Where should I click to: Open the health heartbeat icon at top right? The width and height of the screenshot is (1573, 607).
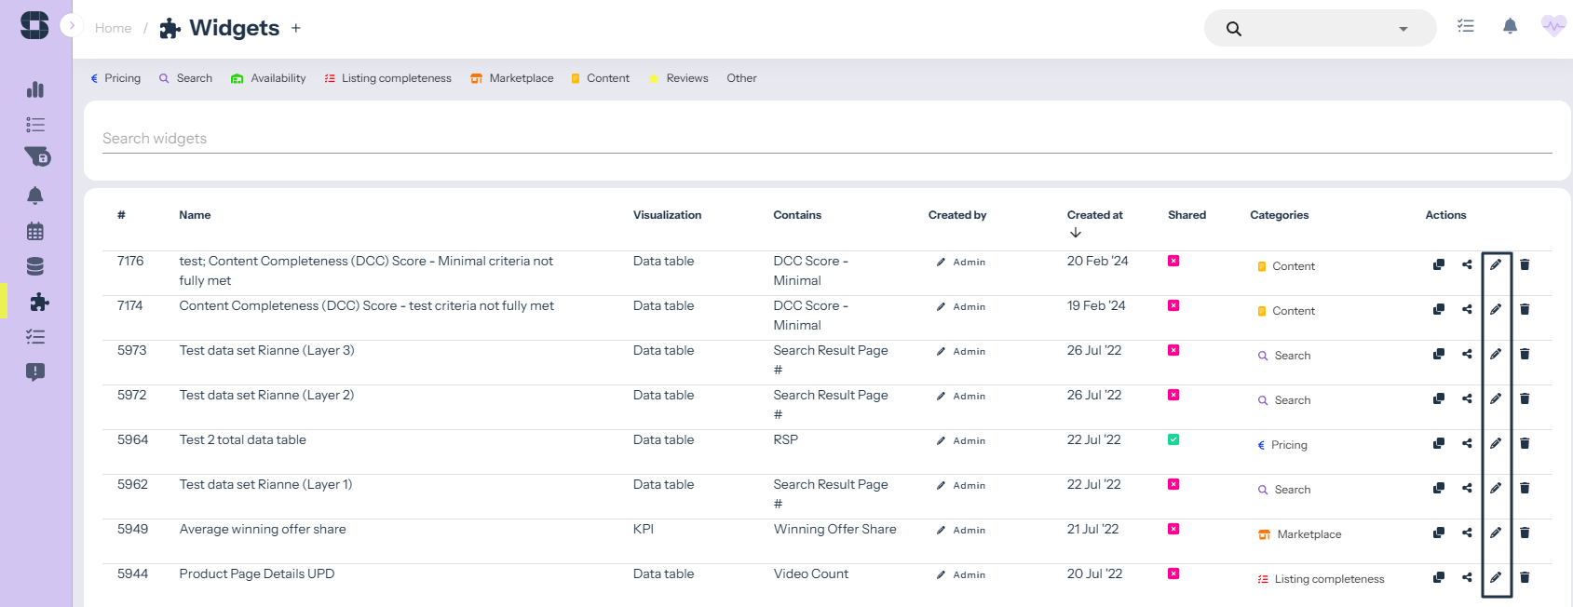point(1553,27)
